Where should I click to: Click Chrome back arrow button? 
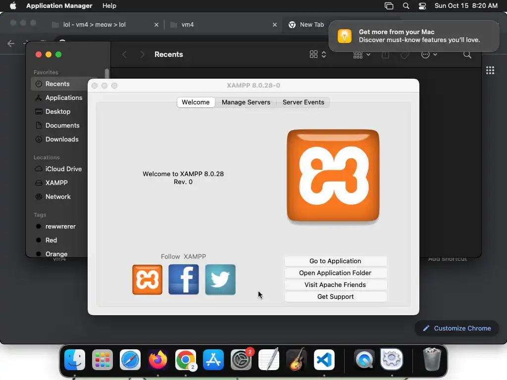tap(11, 44)
